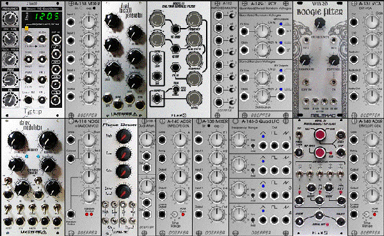The image size is (384, 236).
Task: Hit the red TAP INPUT button
Action: tap(319, 152)
